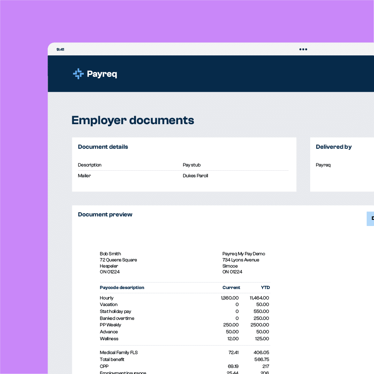Click 'Payreq' under Delivered by
Viewport: 374px width, 374px height.
point(323,165)
